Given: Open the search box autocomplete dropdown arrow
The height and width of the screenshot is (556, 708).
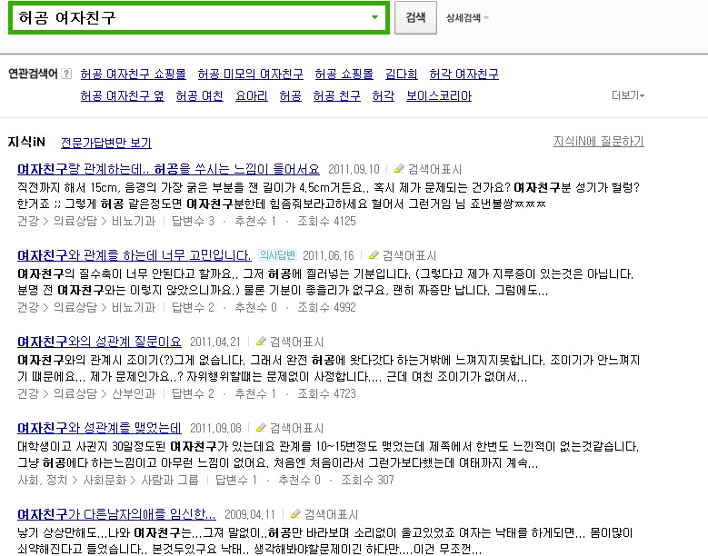Looking at the screenshot, I should tap(374, 17).
